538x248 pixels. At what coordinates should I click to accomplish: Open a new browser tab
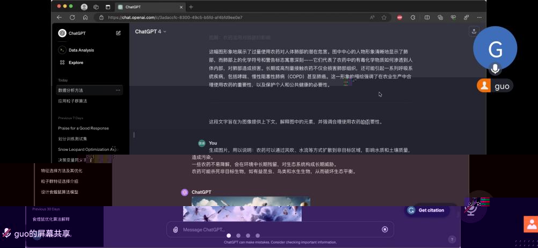[191, 7]
